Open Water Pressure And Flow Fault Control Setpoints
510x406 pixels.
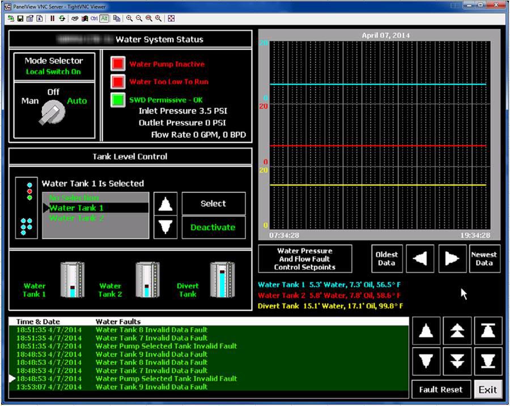(x=305, y=259)
